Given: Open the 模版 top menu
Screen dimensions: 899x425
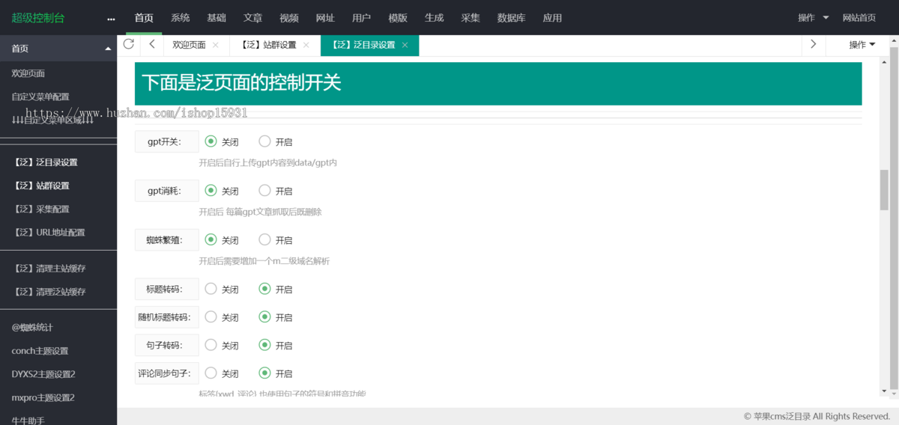Looking at the screenshot, I should pos(398,18).
